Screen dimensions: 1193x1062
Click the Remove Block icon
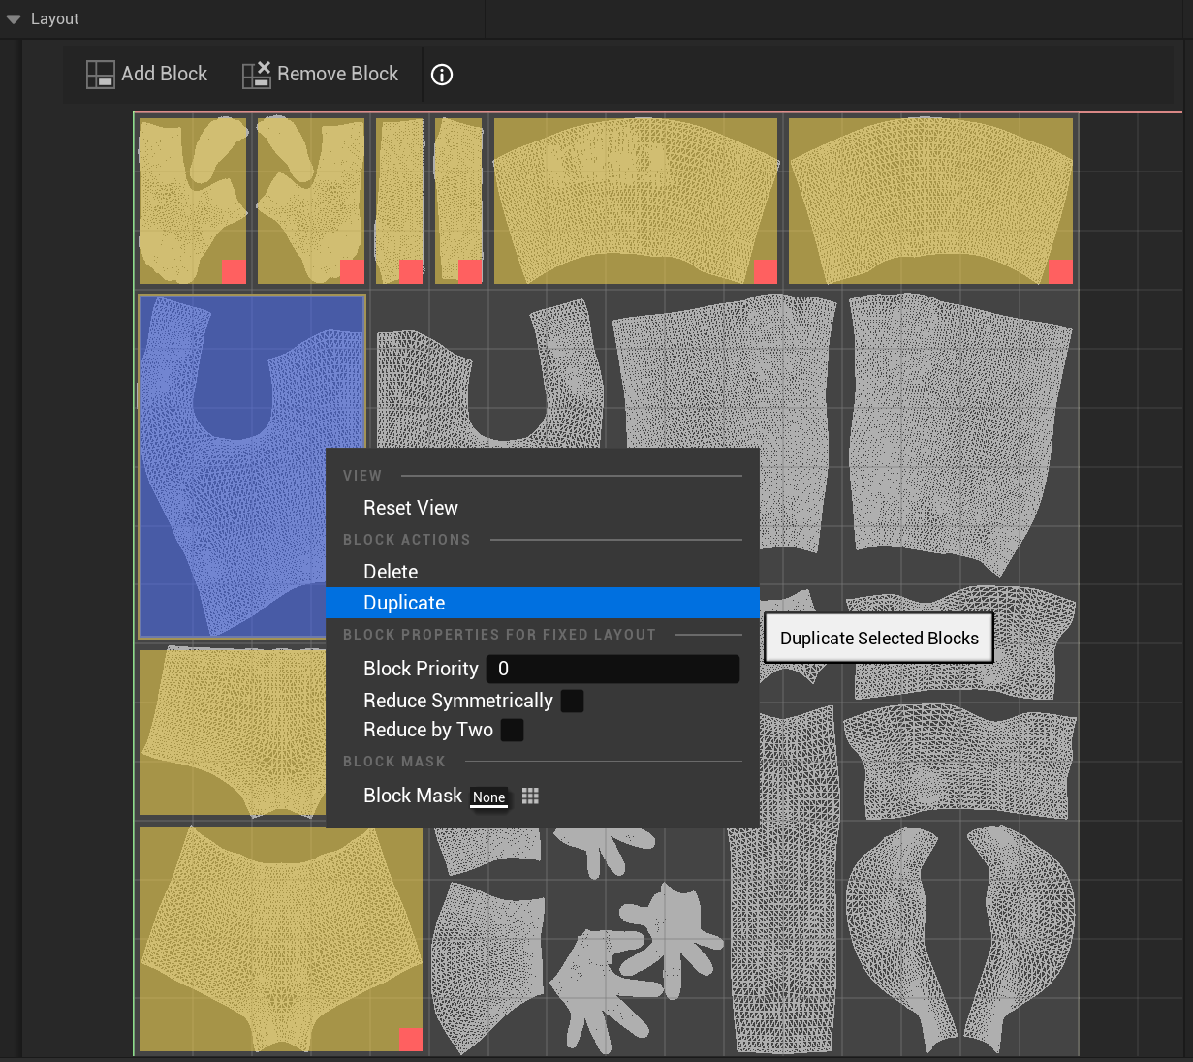coord(256,75)
